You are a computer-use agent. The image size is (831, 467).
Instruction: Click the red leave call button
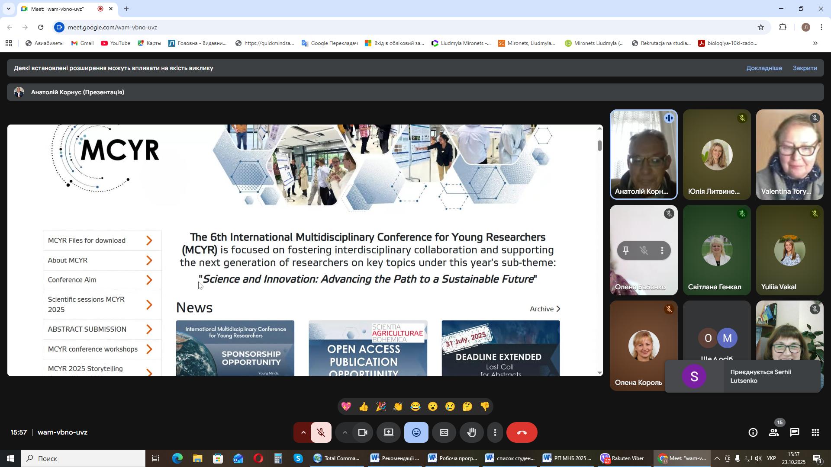[522, 433]
